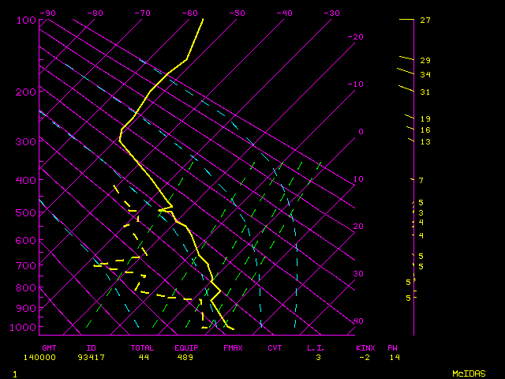Select the wind speed value 27
Screen dimensions: 505x379
[425, 21]
